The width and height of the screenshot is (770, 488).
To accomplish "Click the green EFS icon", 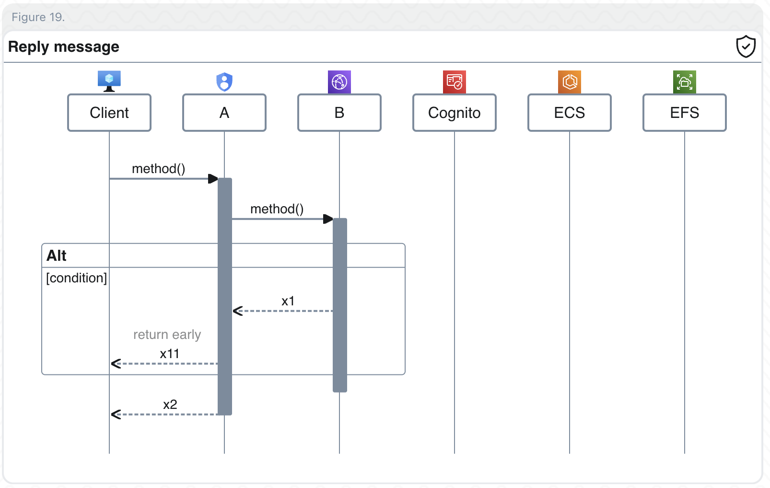I will (685, 82).
